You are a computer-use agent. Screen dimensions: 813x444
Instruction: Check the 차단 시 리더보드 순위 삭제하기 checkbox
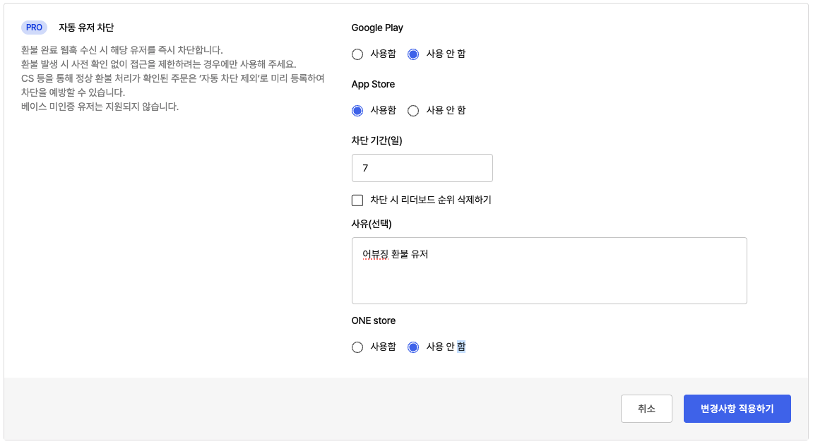pyautogui.click(x=357, y=200)
